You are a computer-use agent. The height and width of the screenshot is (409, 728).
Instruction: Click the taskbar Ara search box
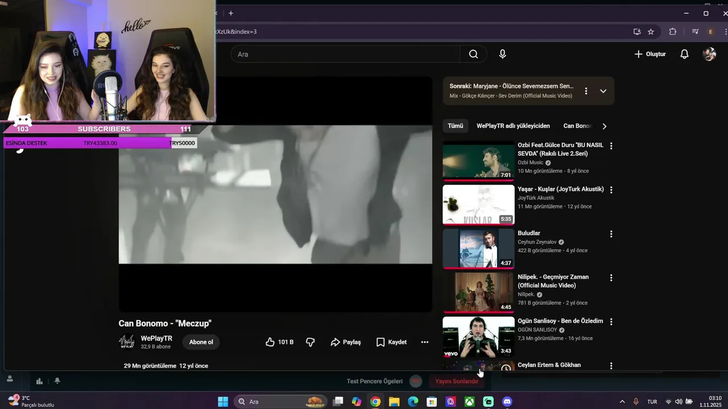pos(280,402)
